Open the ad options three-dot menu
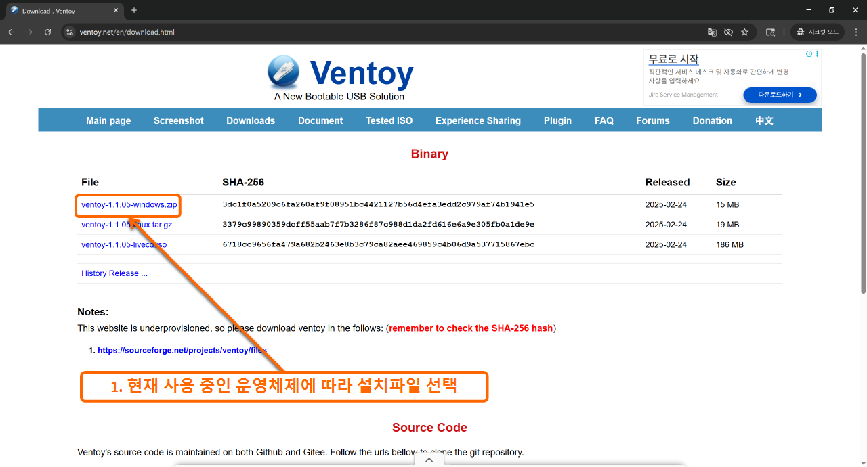Screen dimensions: 867x467 [817, 53]
